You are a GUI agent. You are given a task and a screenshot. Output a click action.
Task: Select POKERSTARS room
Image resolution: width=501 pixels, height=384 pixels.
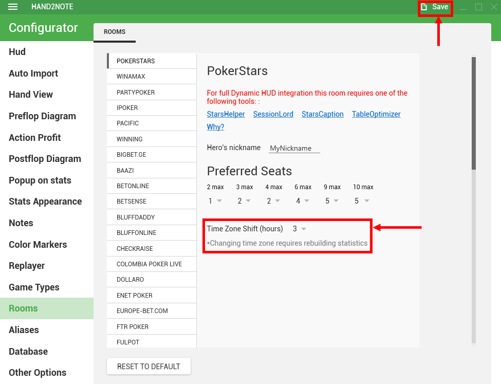152,61
